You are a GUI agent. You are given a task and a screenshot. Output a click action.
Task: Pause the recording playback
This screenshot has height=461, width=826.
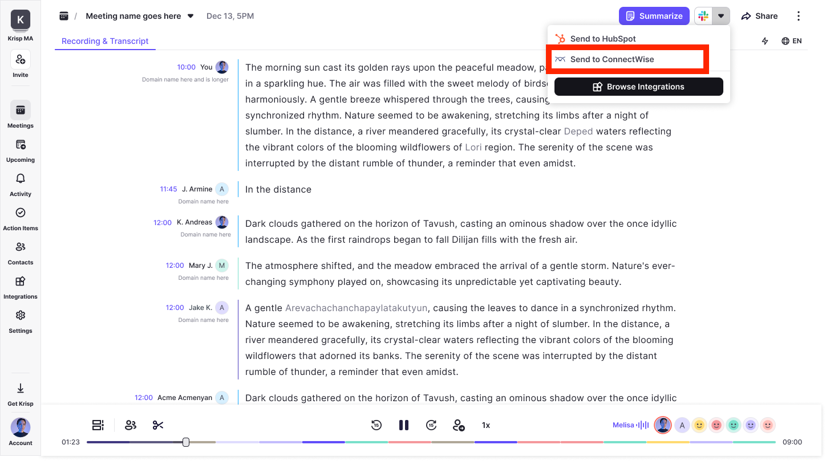[404, 425]
